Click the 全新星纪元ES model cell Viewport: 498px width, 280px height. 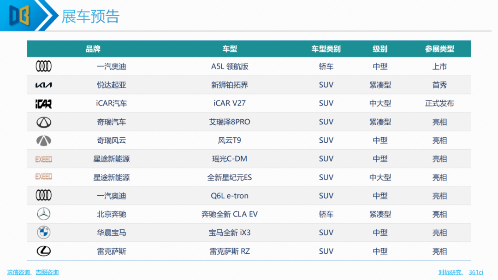pos(230,178)
